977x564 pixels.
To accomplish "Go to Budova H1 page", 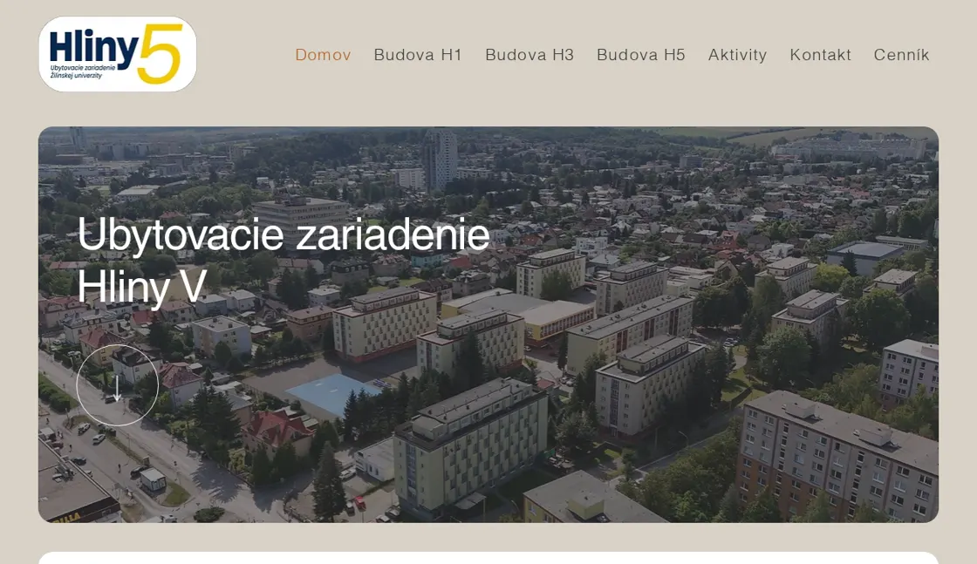I will (x=418, y=55).
